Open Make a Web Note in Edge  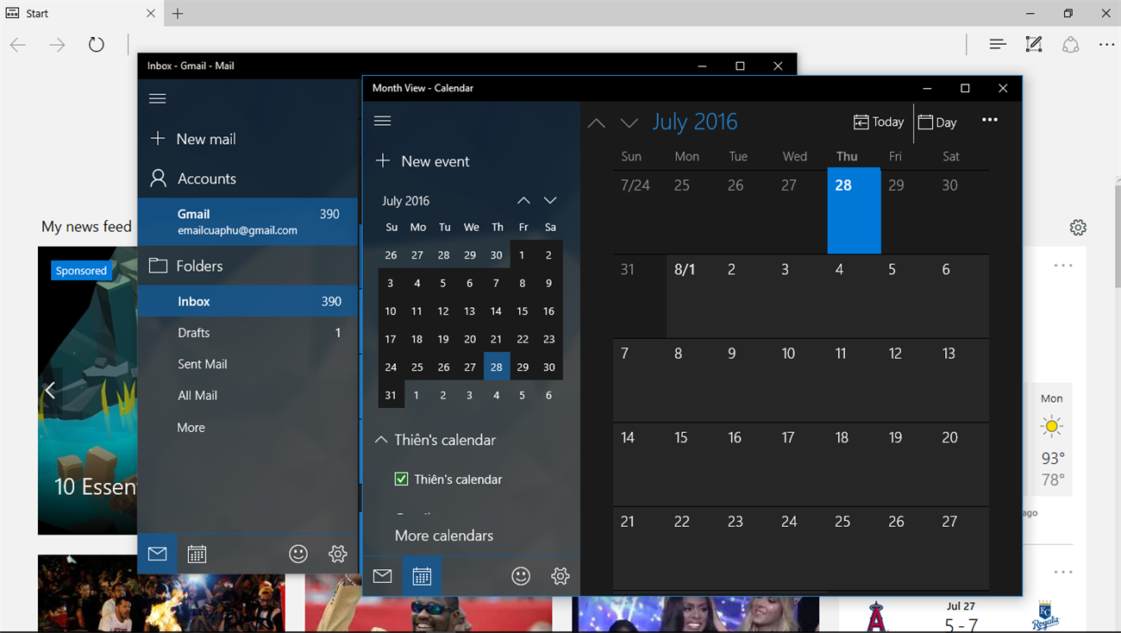[1033, 44]
